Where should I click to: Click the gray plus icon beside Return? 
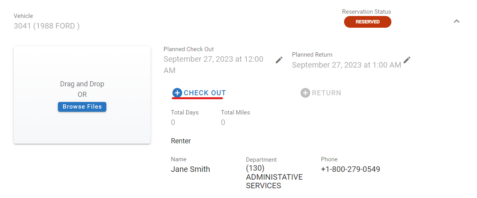click(305, 93)
